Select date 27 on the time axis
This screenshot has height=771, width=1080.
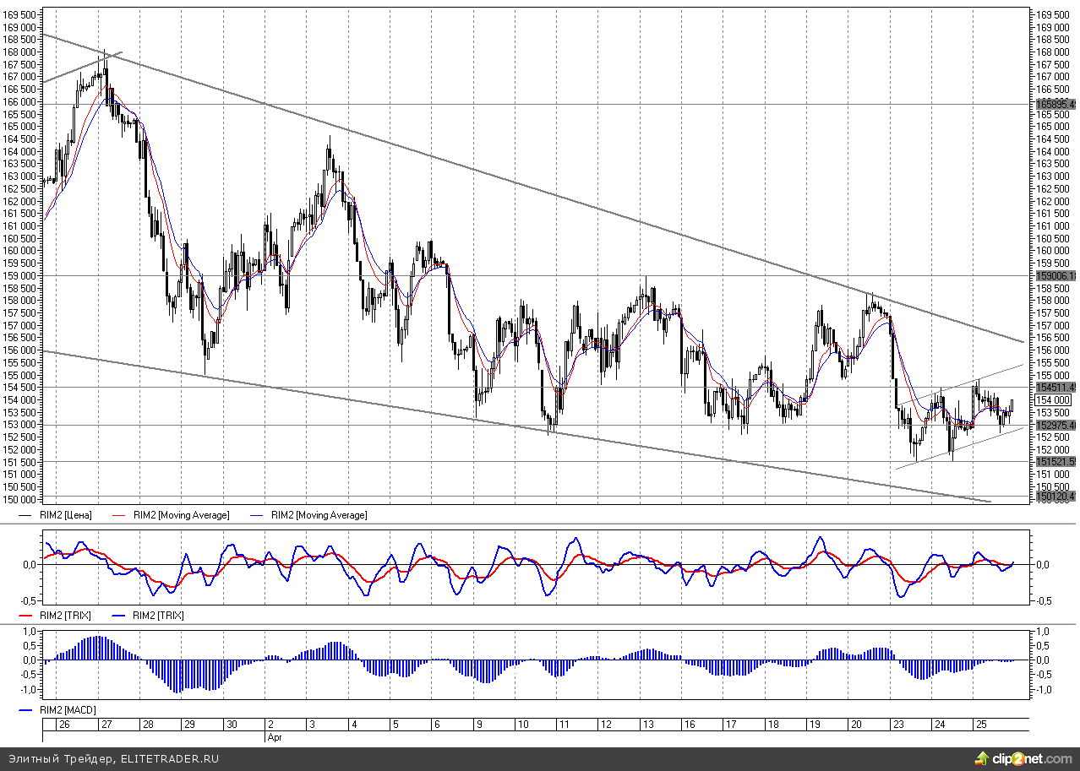pyautogui.click(x=106, y=725)
